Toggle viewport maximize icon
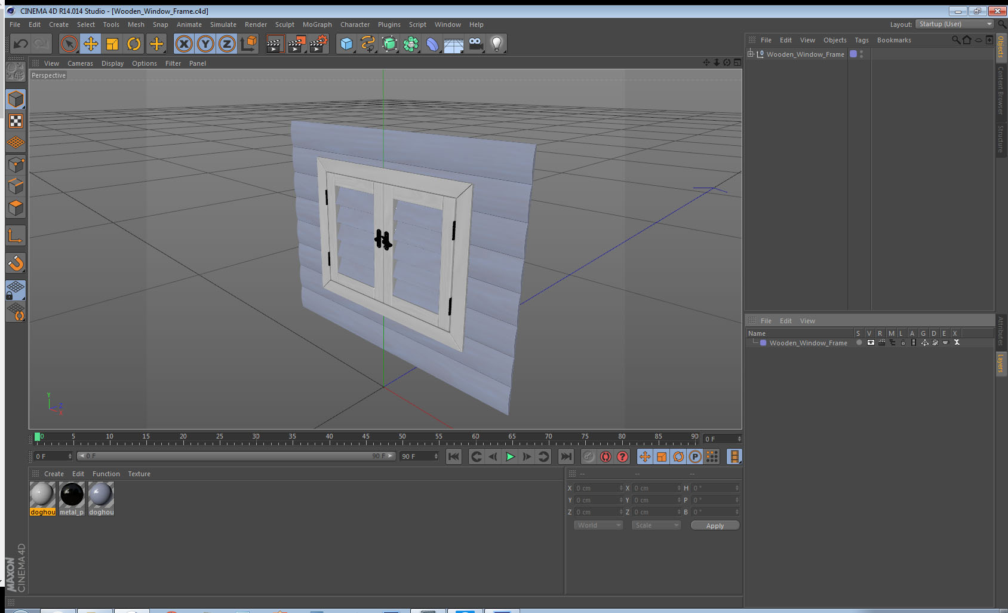Image resolution: width=1008 pixels, height=613 pixels. pyautogui.click(x=737, y=63)
